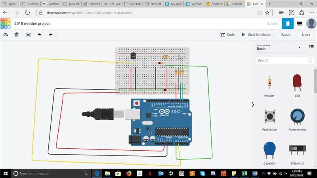This screenshot has width=317, height=178.
Task: Open the component list table view
Action: pyautogui.click(x=300, y=24)
